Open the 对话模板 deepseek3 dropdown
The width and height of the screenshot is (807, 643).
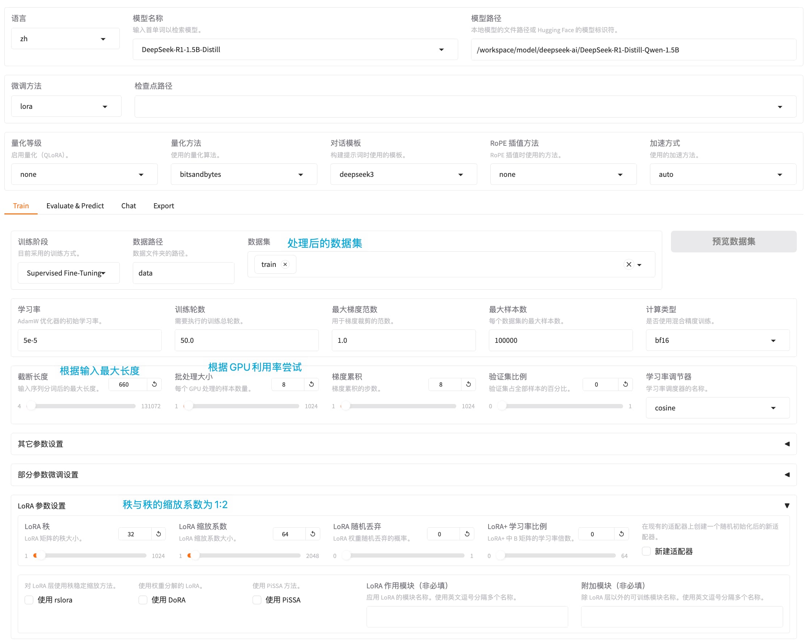point(403,174)
